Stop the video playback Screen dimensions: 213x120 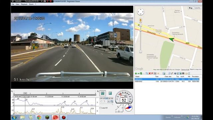[x=110, y=93]
